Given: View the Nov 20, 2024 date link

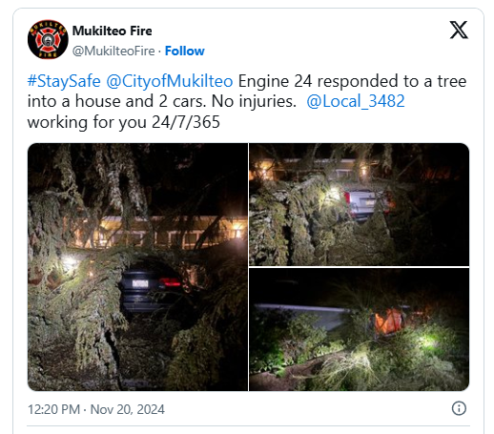Looking at the screenshot, I should point(128,409).
